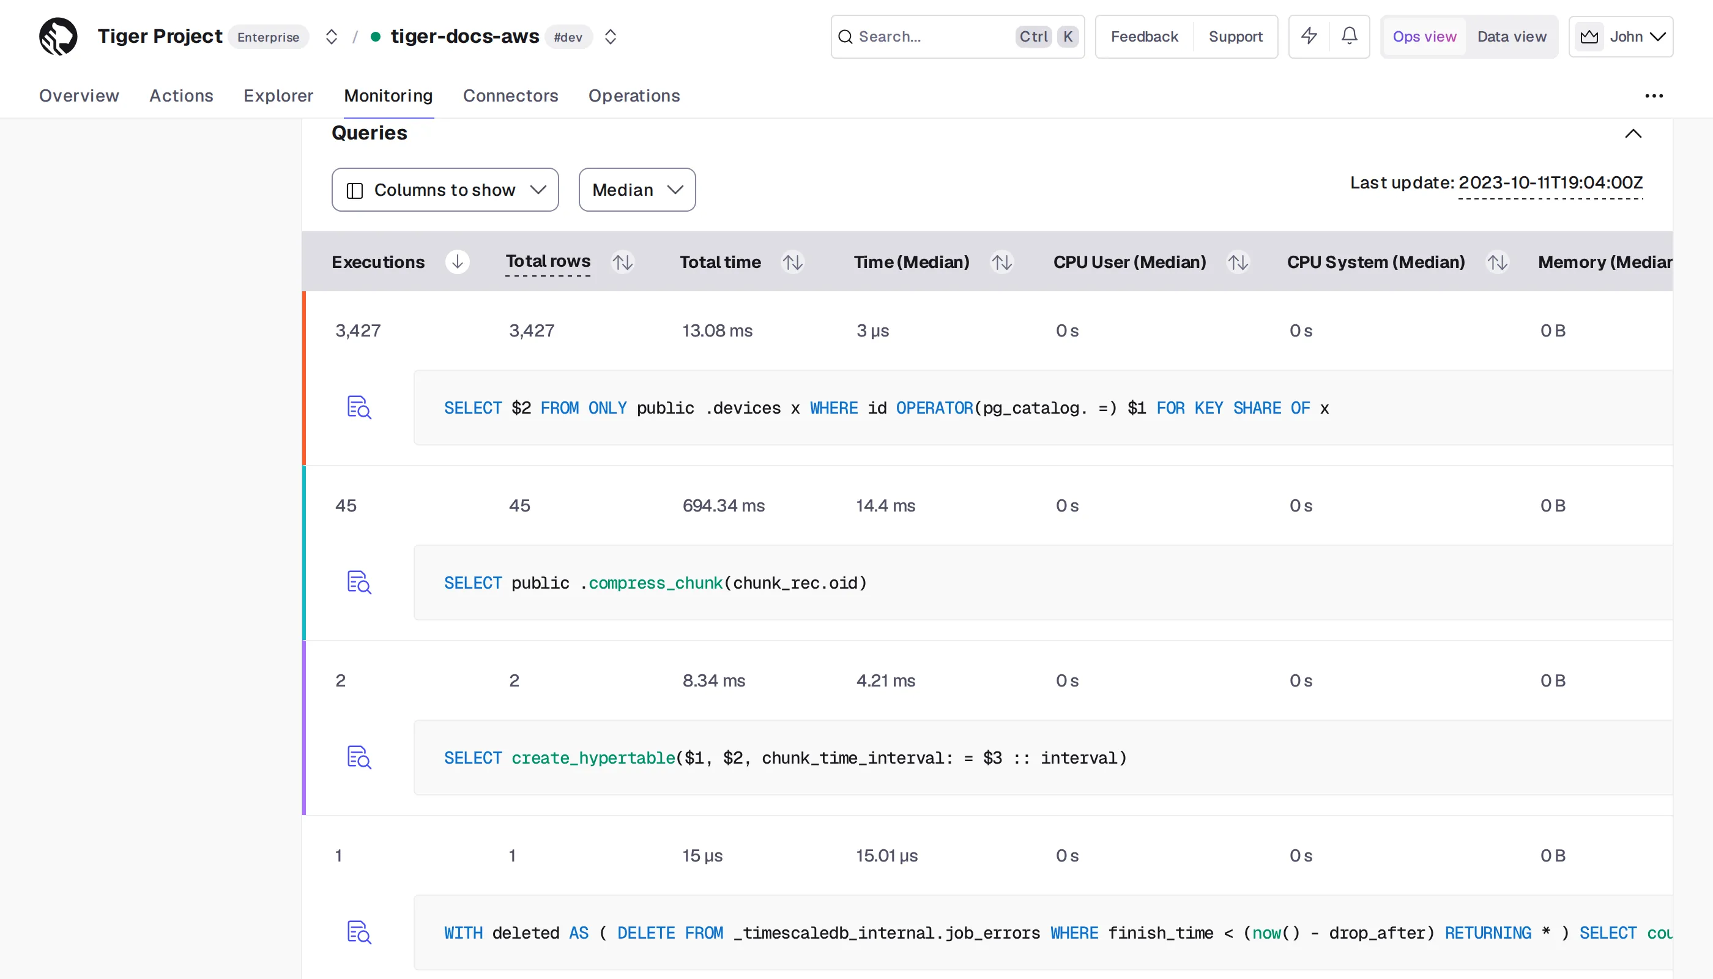Sort table by Total time

coord(793,261)
